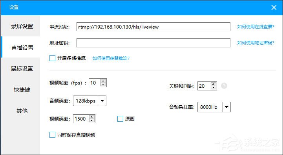This screenshot has height=155, width=283.
Task: Open the 如何使用在线直播? help link
Action: (256, 27)
